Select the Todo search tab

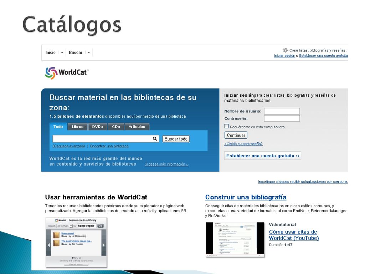click(58, 127)
